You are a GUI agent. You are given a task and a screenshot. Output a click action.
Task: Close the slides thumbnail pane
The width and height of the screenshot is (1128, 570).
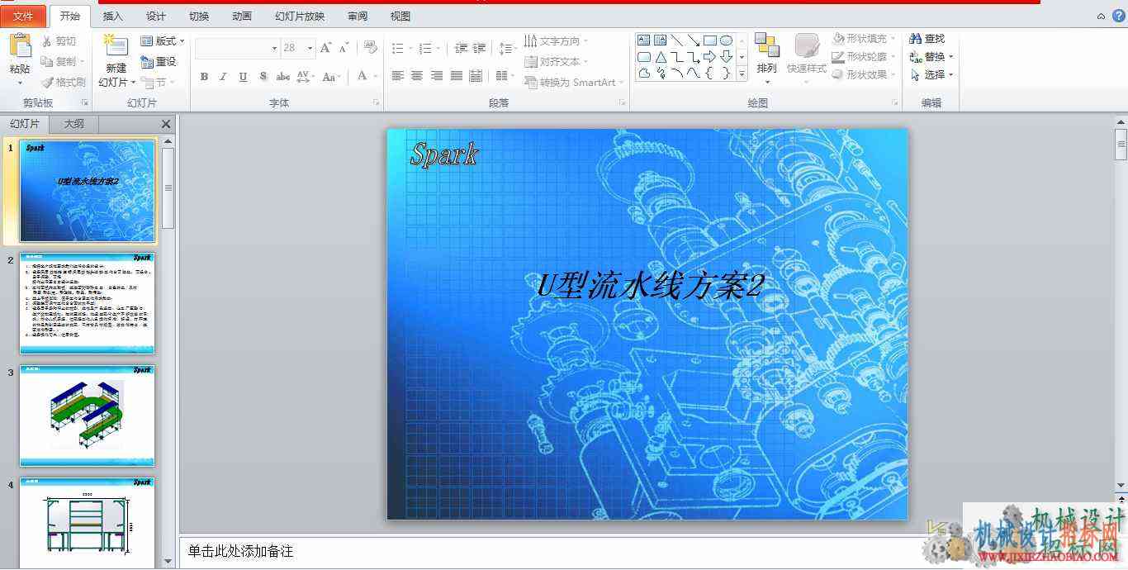click(166, 124)
